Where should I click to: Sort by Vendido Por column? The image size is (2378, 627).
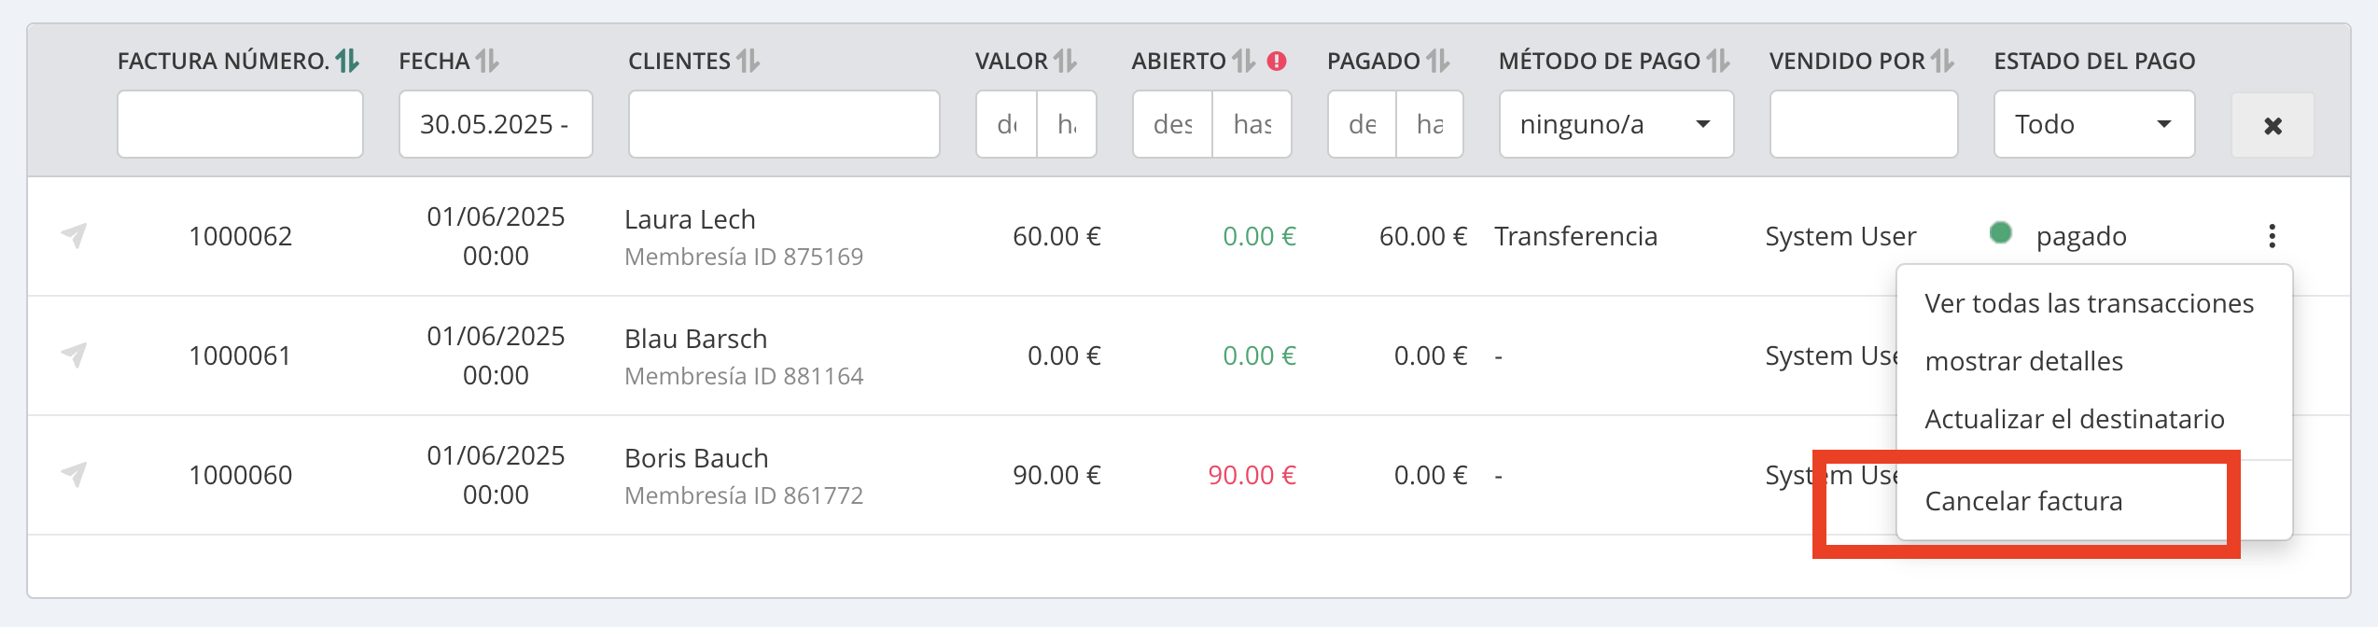[1942, 62]
